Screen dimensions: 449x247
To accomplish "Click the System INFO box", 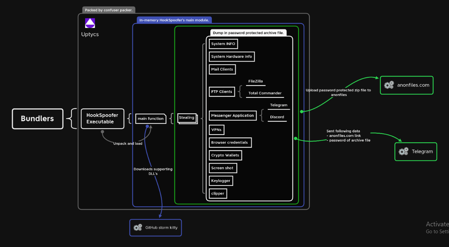I will pos(223,44).
